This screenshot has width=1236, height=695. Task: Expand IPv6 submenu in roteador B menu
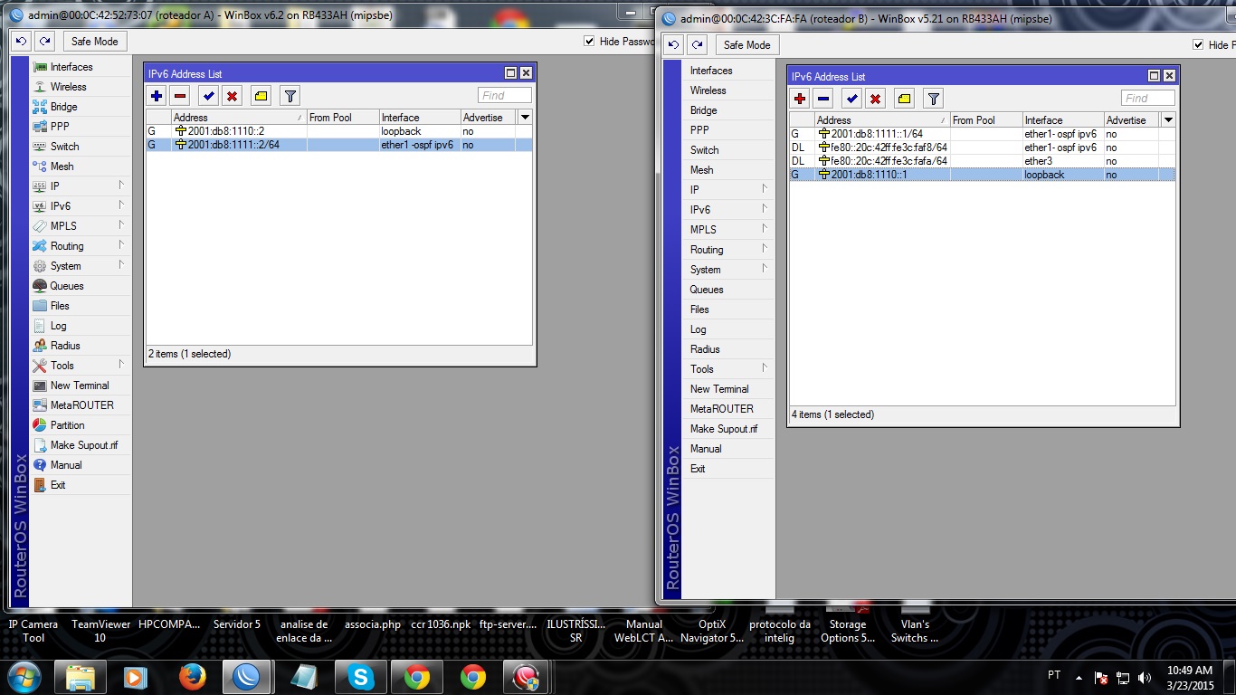point(728,210)
